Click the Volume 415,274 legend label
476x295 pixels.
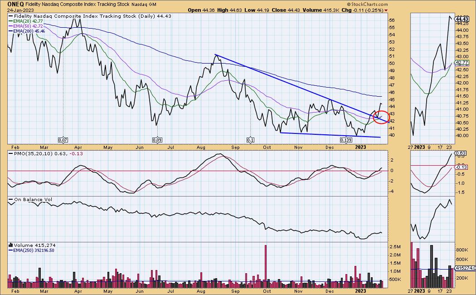pyautogui.click(x=34, y=245)
